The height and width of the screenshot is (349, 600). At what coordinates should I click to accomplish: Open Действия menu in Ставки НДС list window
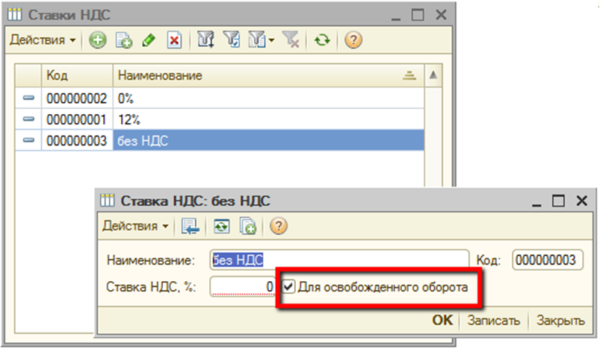point(43,40)
